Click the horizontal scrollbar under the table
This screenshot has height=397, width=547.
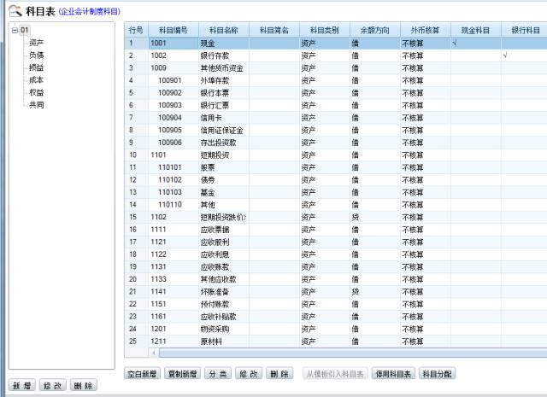pyautogui.click(x=342, y=353)
